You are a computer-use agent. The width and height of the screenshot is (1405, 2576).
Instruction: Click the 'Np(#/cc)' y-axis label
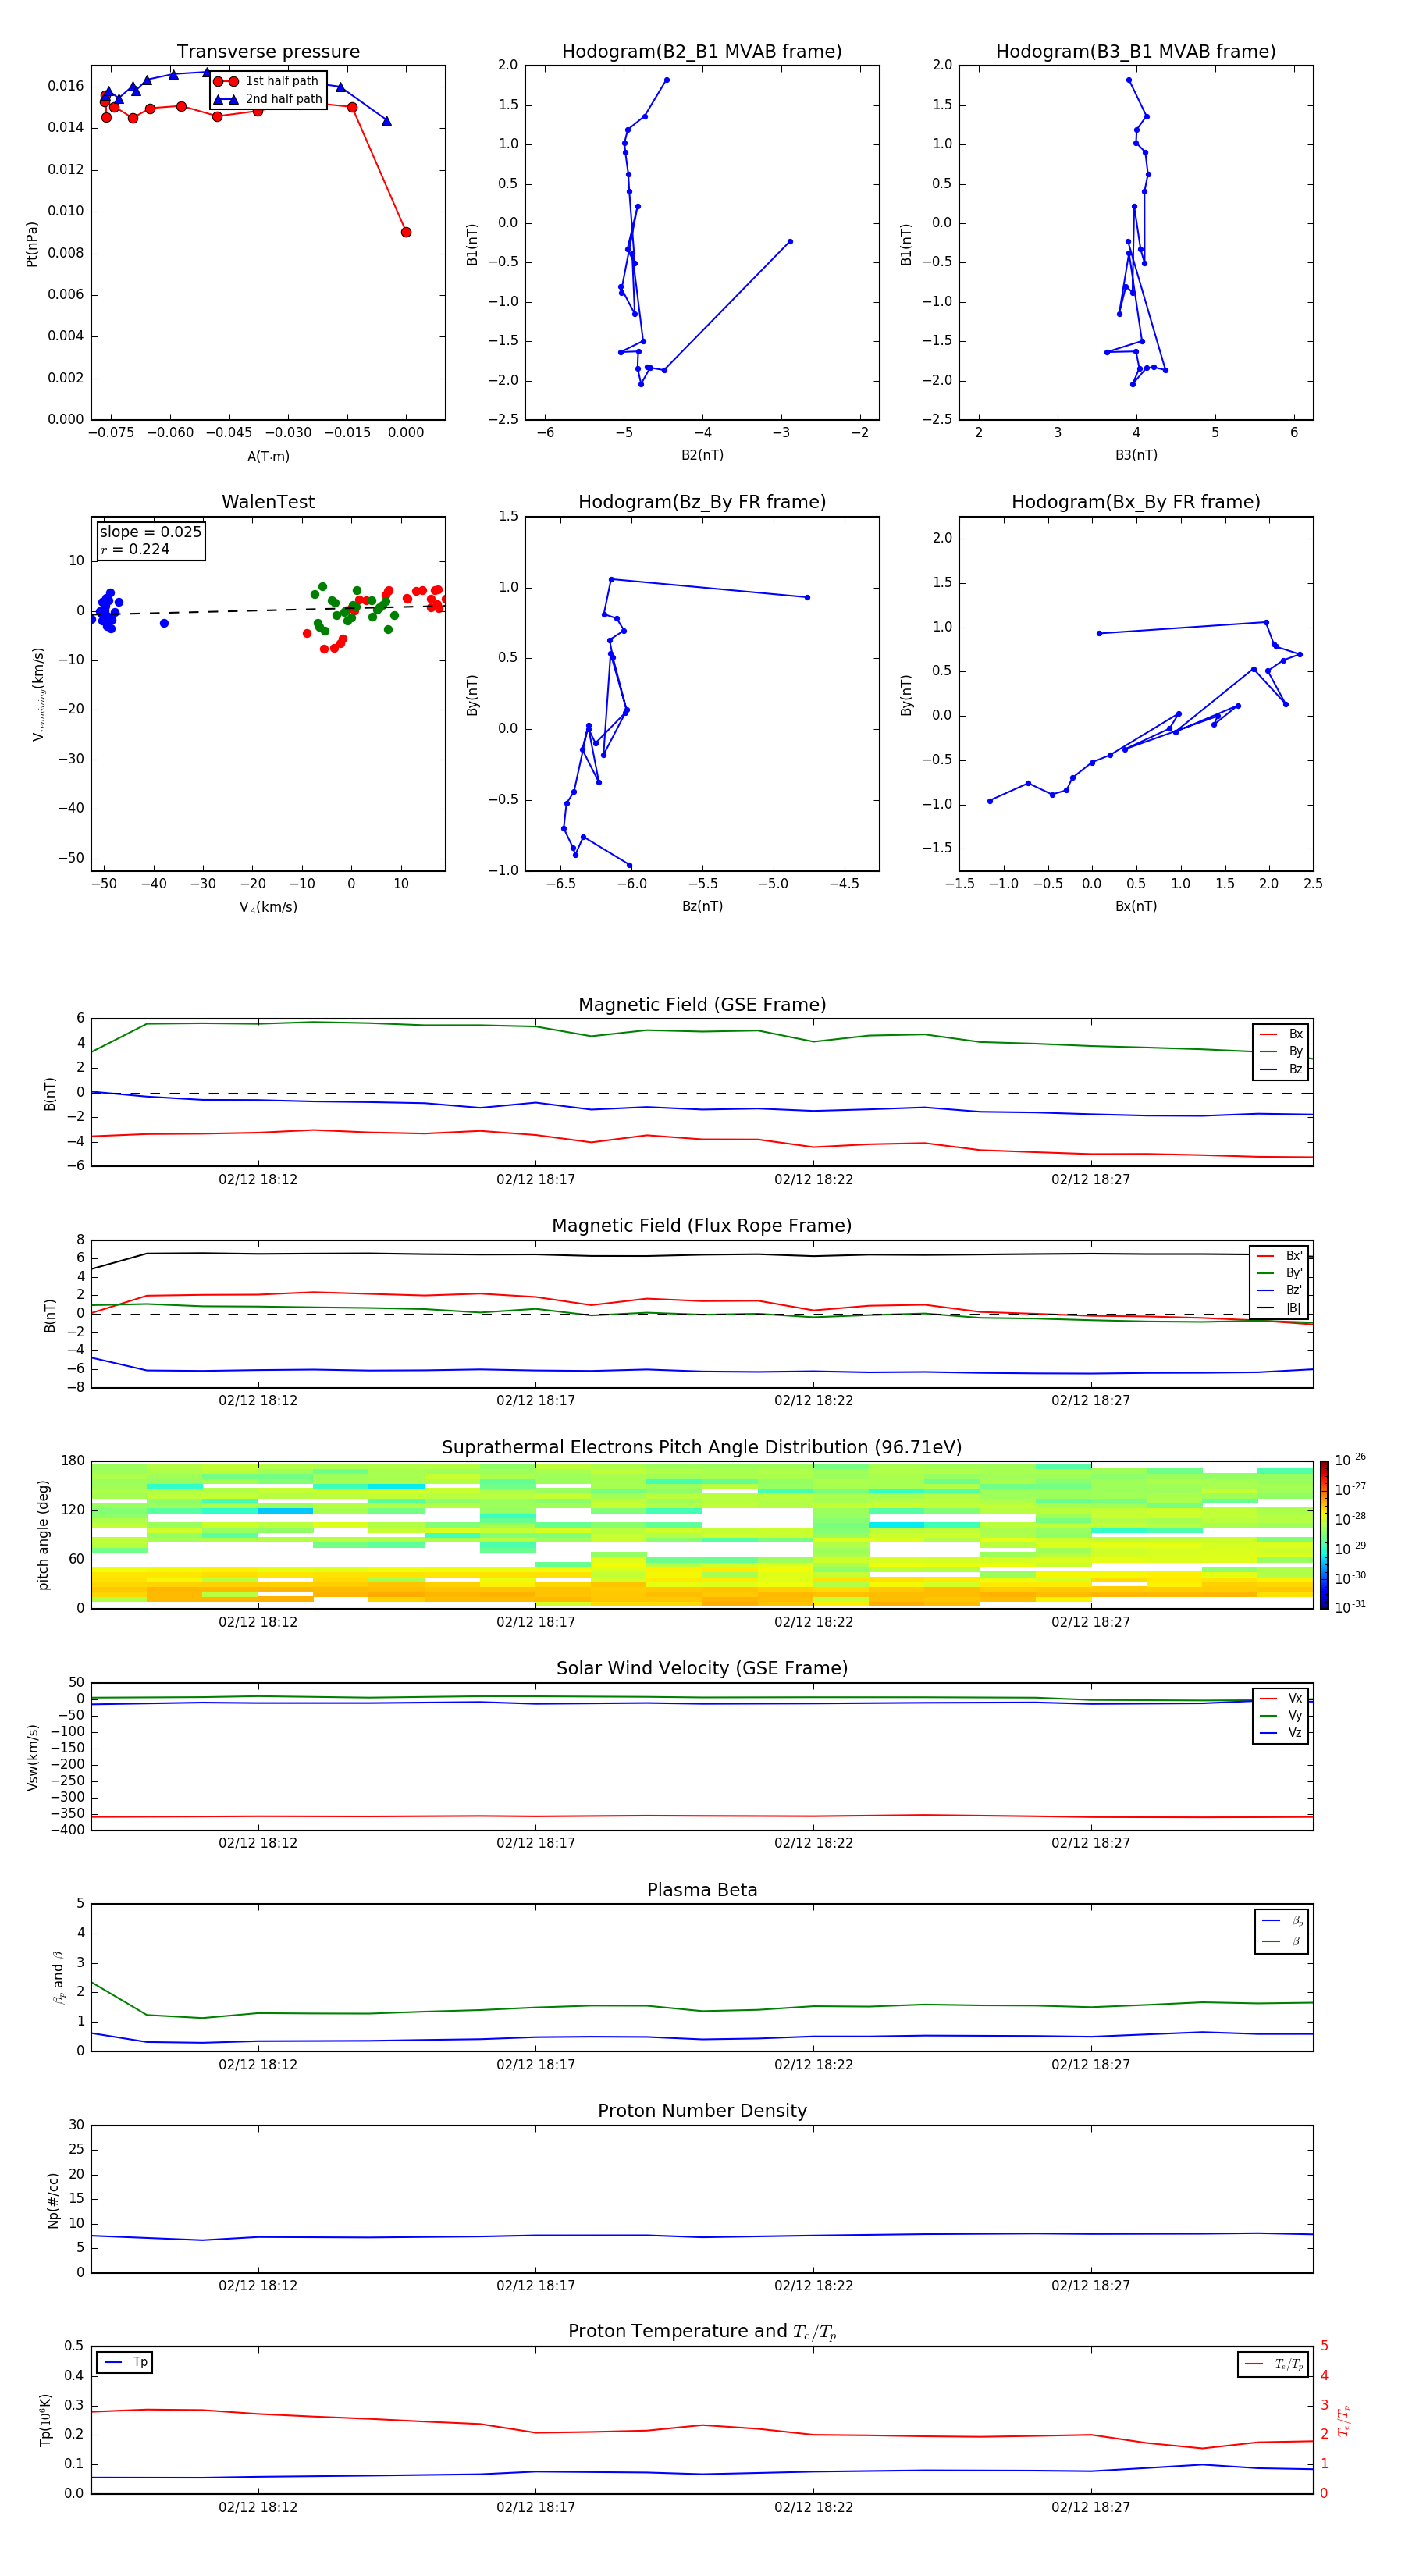tap(53, 2200)
